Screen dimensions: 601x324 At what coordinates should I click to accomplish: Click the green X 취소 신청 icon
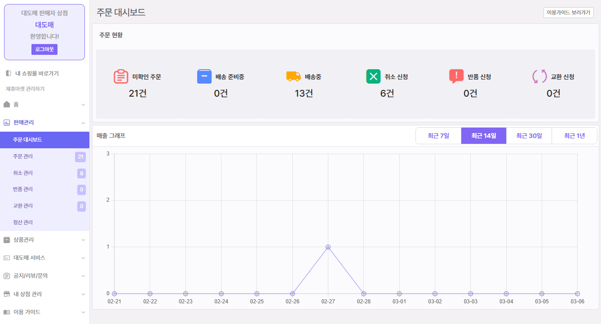tap(373, 76)
